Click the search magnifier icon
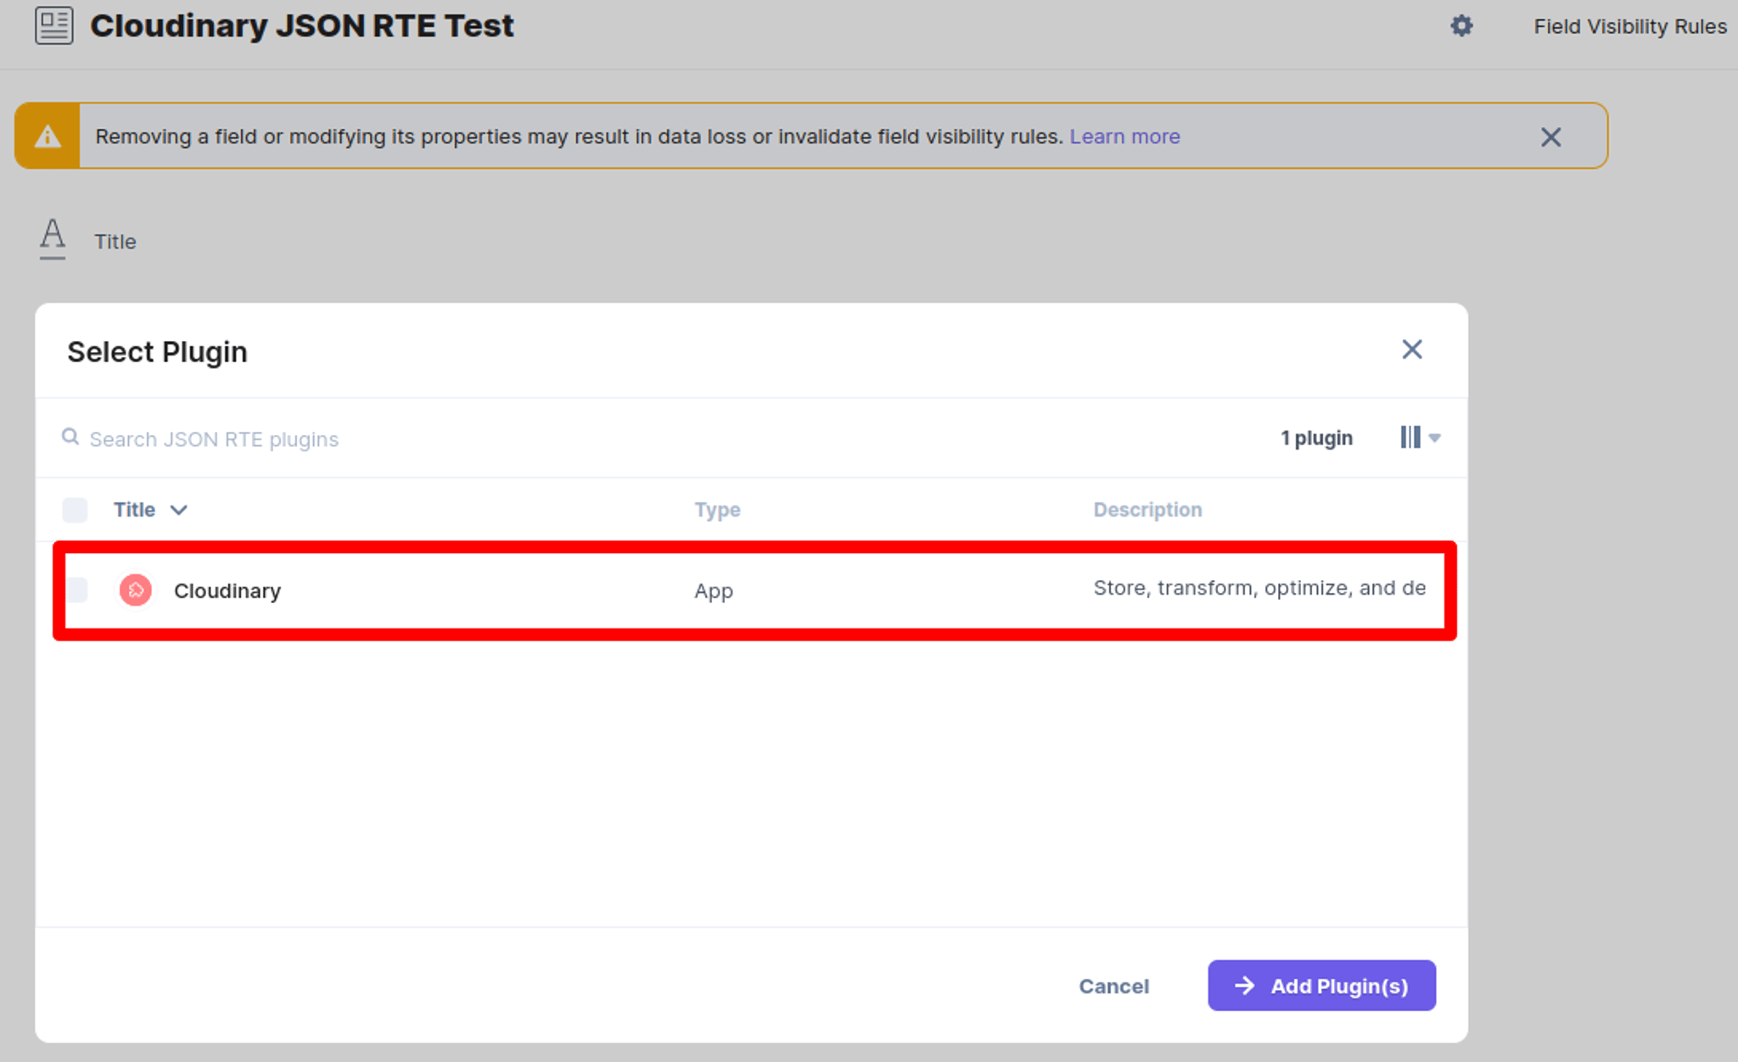 point(70,437)
